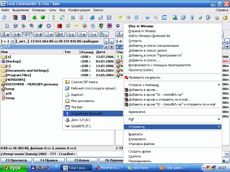
Task: Click the WinRAR unpack icon with up arrow
Action: click(x=24, y=18)
